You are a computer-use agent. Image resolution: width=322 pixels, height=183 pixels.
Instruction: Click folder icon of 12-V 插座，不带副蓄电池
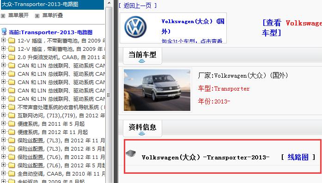12,41
